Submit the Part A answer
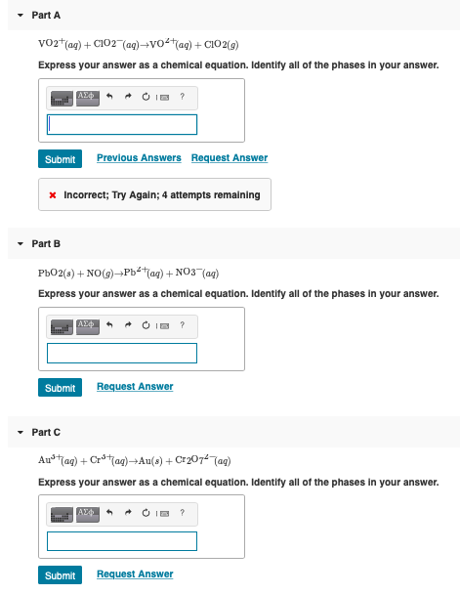This screenshot has width=460, height=594. 60,159
